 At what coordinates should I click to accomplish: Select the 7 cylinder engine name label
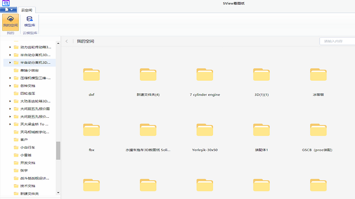point(205,94)
